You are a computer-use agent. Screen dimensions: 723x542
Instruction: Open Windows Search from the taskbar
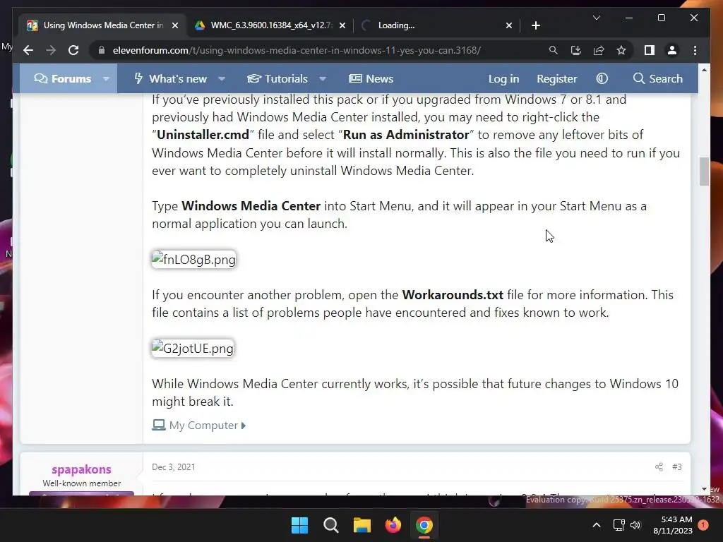(x=330, y=525)
